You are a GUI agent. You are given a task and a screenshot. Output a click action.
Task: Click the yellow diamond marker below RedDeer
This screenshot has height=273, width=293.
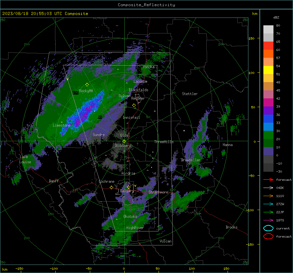pos(134,105)
